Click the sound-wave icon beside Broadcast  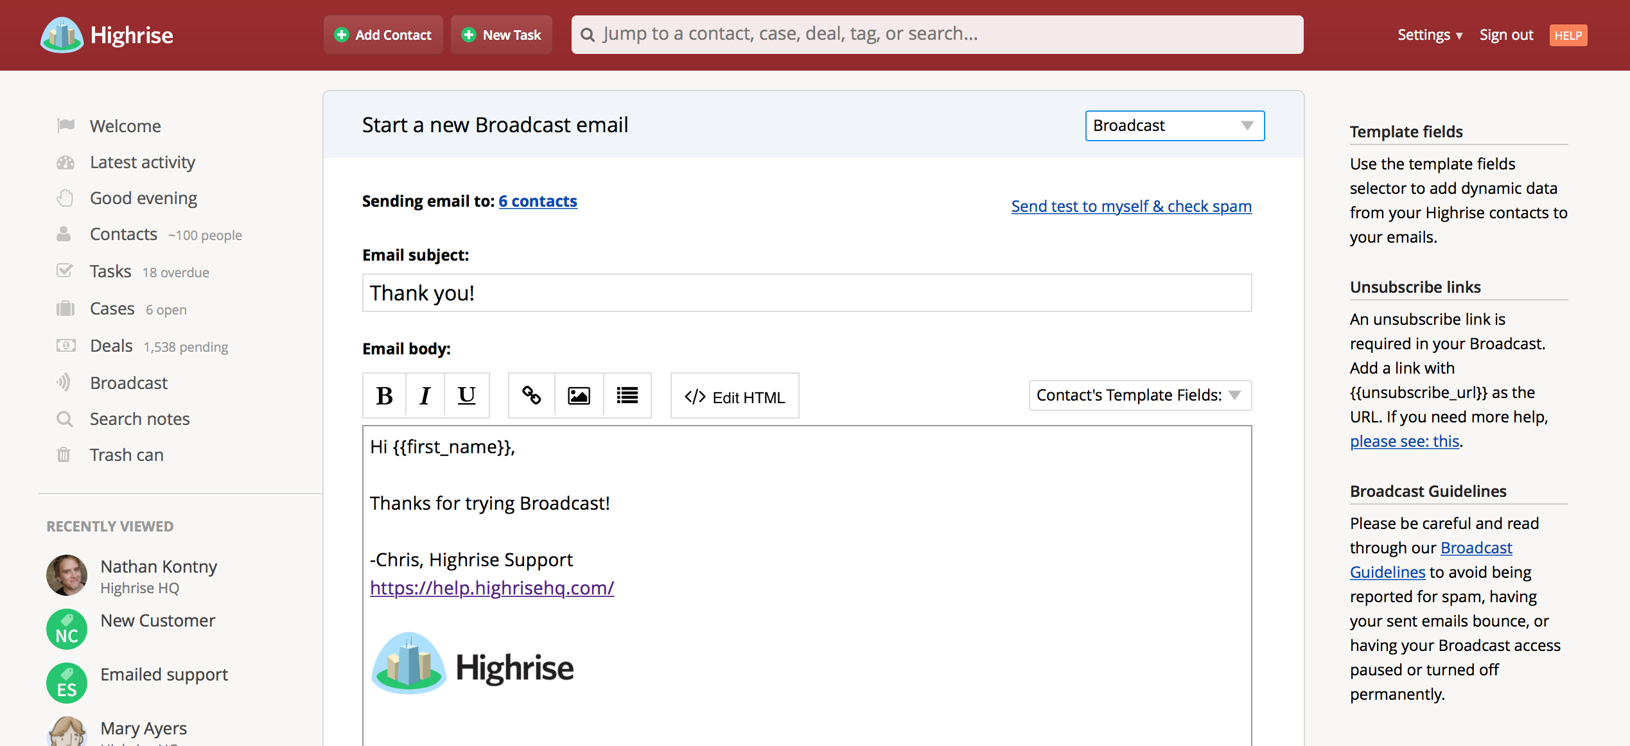(x=64, y=383)
